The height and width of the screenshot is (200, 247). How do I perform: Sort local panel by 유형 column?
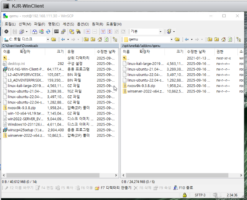(80, 52)
